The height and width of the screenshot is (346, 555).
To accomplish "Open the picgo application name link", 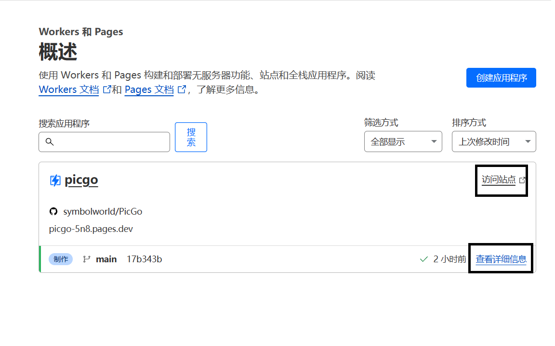I will [81, 180].
